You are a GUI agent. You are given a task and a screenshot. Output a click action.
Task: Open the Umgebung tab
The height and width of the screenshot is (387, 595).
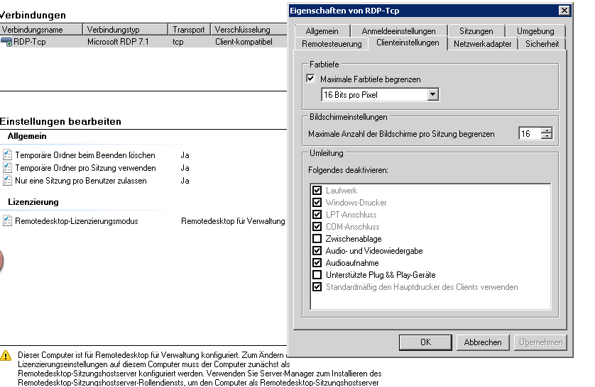coord(535,31)
